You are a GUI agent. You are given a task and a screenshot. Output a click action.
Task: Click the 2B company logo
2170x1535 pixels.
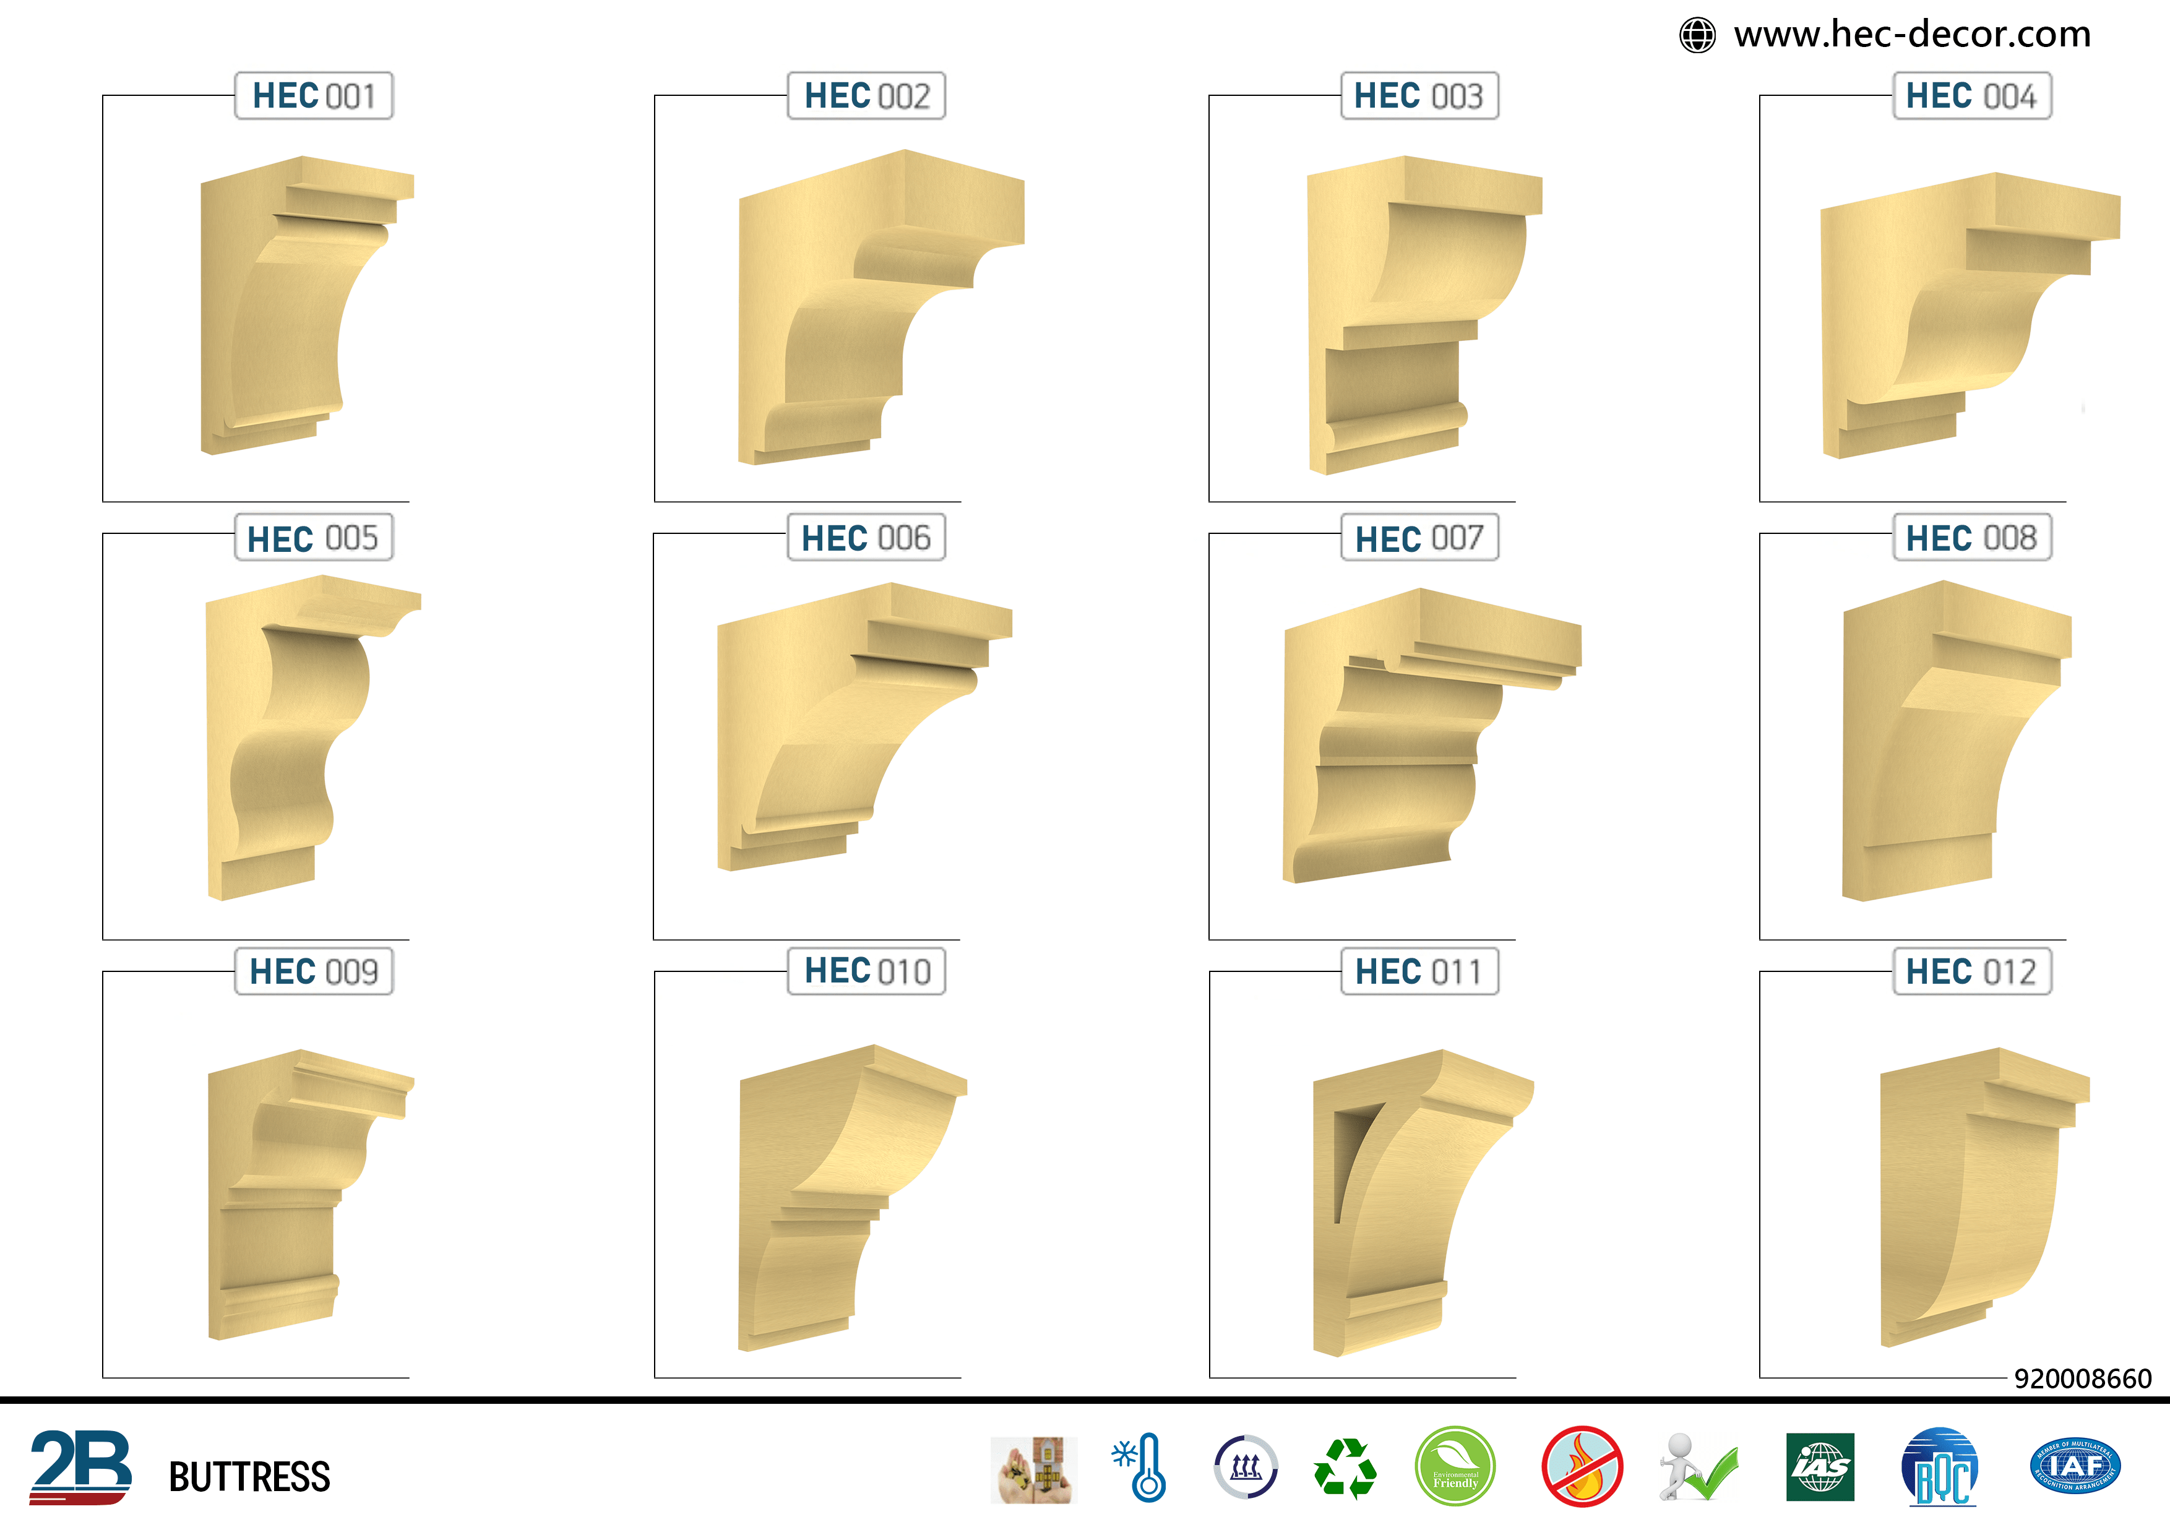80,1467
